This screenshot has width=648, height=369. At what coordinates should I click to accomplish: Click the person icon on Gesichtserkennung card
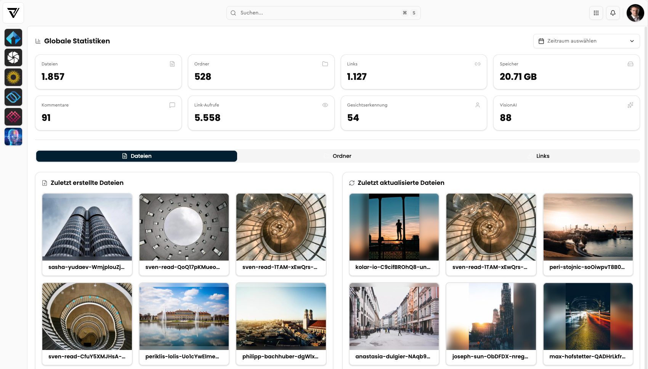(478, 105)
